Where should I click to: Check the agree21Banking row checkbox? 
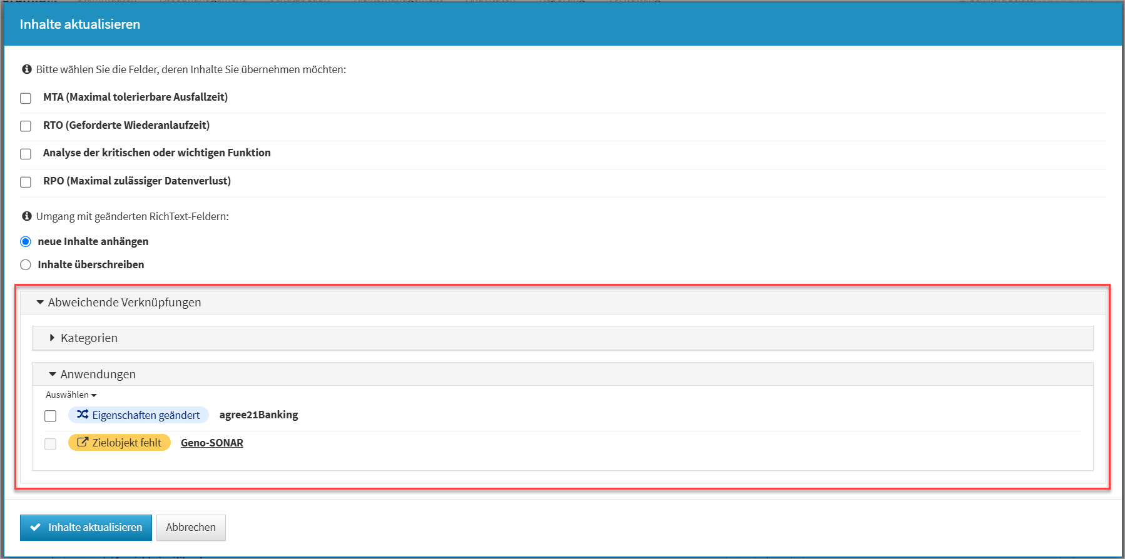coord(51,416)
